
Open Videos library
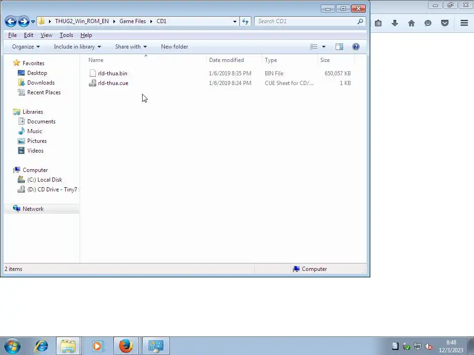35,150
